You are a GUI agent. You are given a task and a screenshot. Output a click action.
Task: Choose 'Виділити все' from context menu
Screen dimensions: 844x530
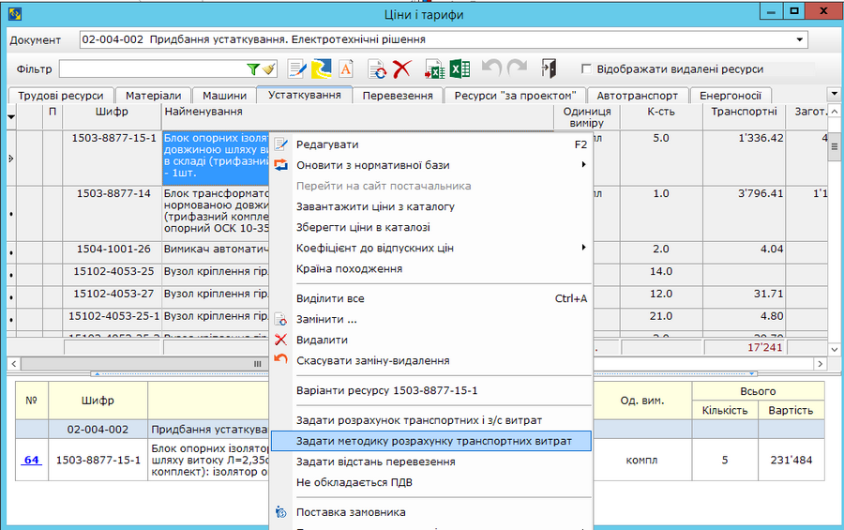point(330,298)
